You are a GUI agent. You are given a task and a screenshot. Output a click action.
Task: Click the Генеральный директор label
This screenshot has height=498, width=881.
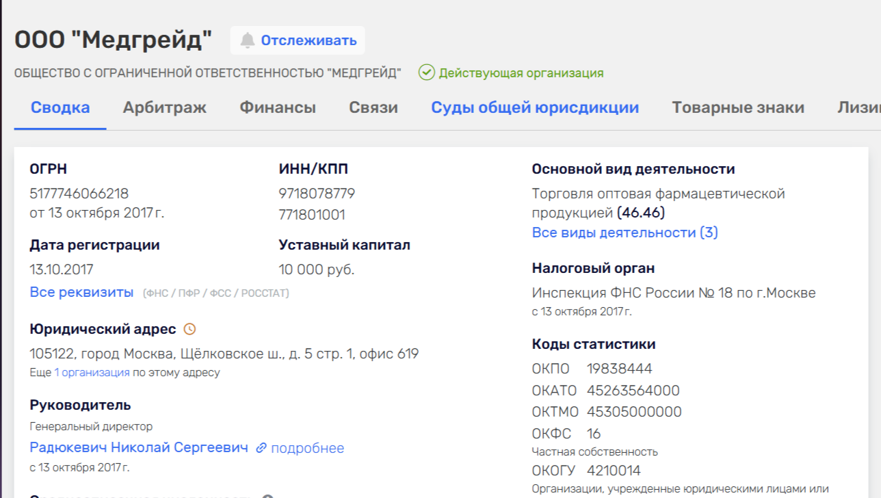coord(91,426)
